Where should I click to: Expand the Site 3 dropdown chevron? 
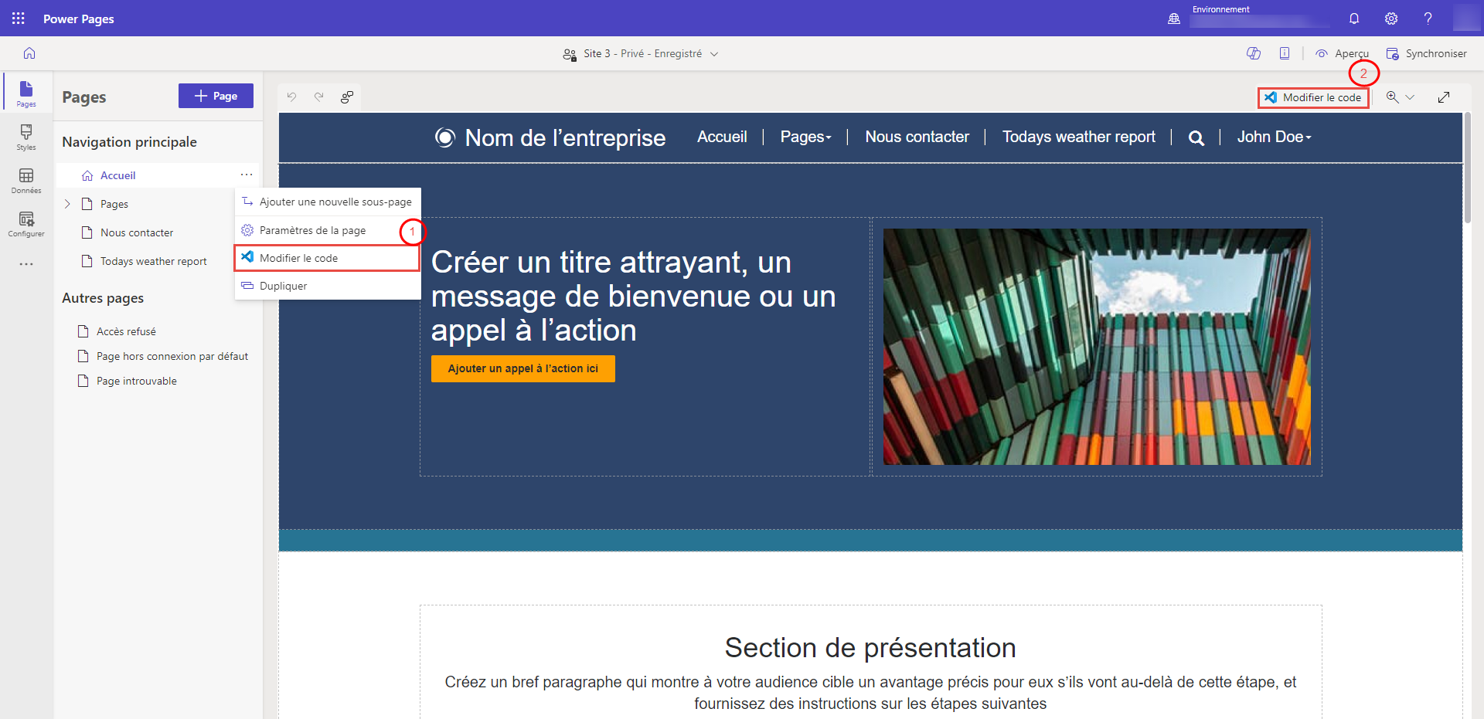[x=714, y=53]
